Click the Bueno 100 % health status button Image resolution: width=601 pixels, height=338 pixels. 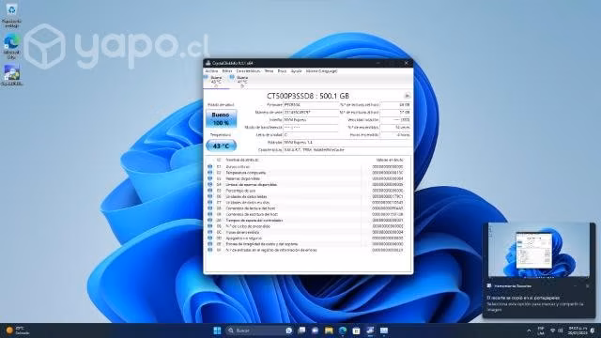222,119
